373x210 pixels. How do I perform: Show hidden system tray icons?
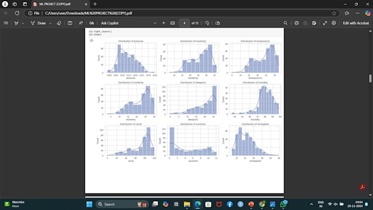point(312,205)
